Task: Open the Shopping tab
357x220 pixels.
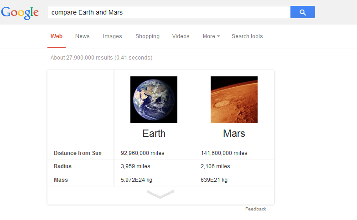Action: pyautogui.click(x=147, y=36)
